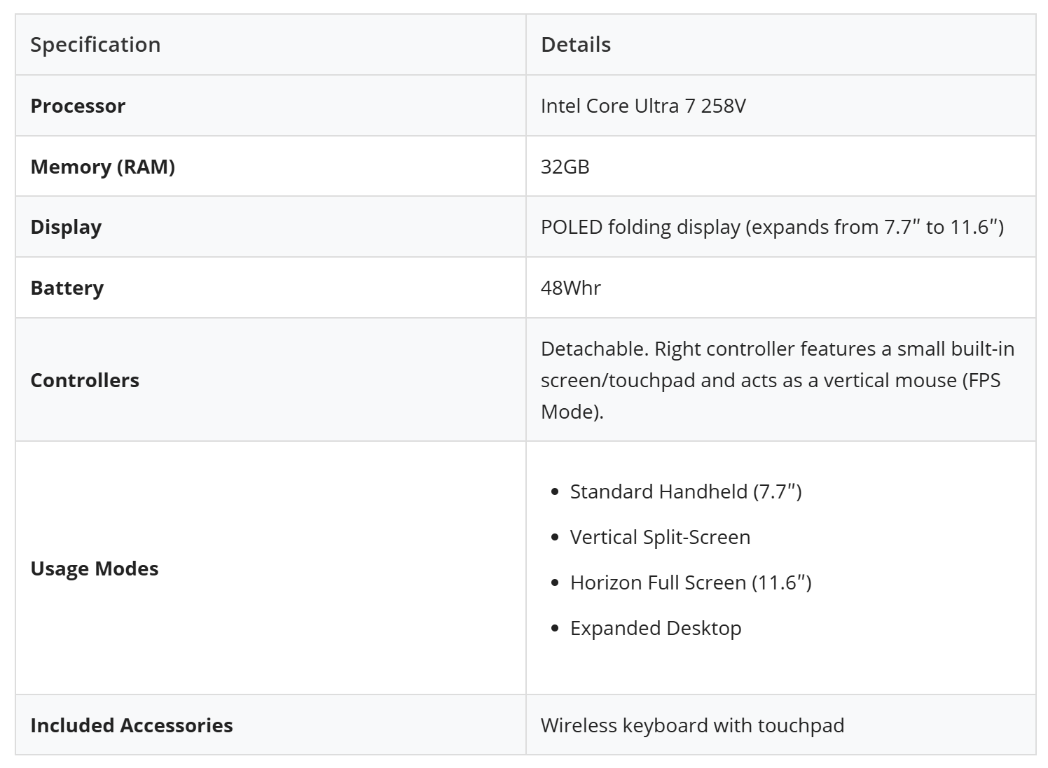Image resolution: width=1048 pixels, height=768 pixels.
Task: Click the Wireless keyboard with touchpad text
Action: coord(692,725)
